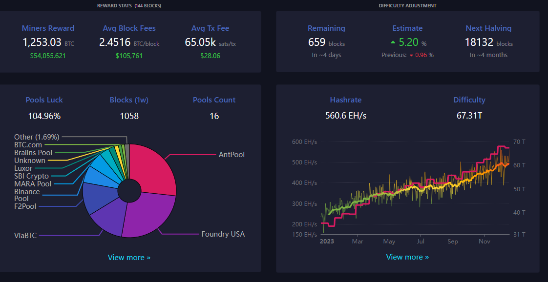This screenshot has height=282, width=548.
Task: Click the MARA Pool legend label
Action: pos(33,184)
